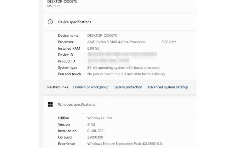Click the blurred Device ID value
Screen dimensions: 236x157
122,54
